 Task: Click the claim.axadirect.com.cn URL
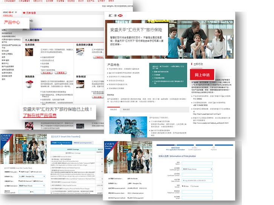[207, 114]
